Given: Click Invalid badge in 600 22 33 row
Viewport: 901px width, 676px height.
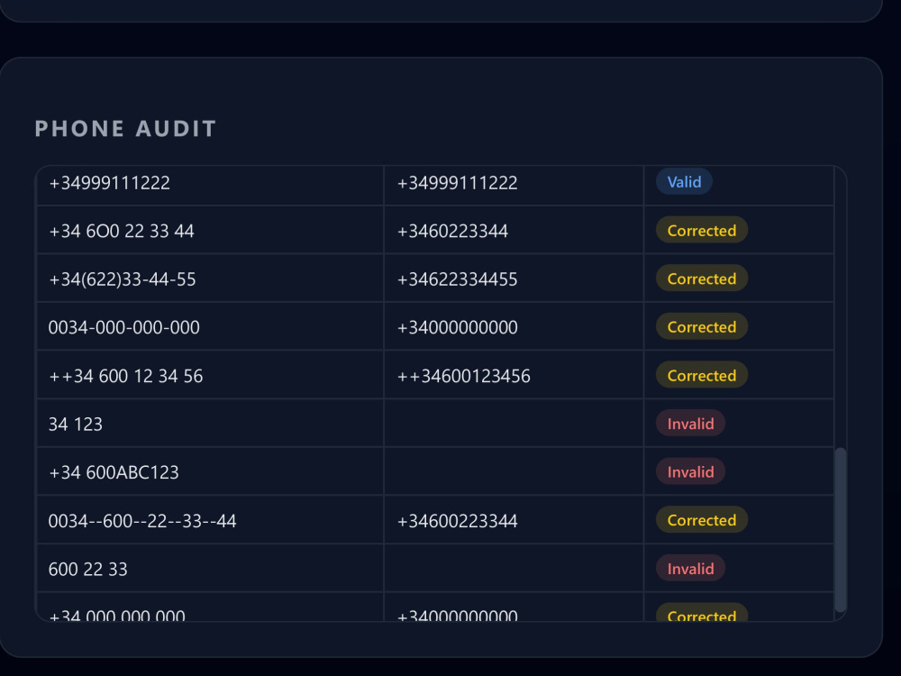Looking at the screenshot, I should pos(690,568).
